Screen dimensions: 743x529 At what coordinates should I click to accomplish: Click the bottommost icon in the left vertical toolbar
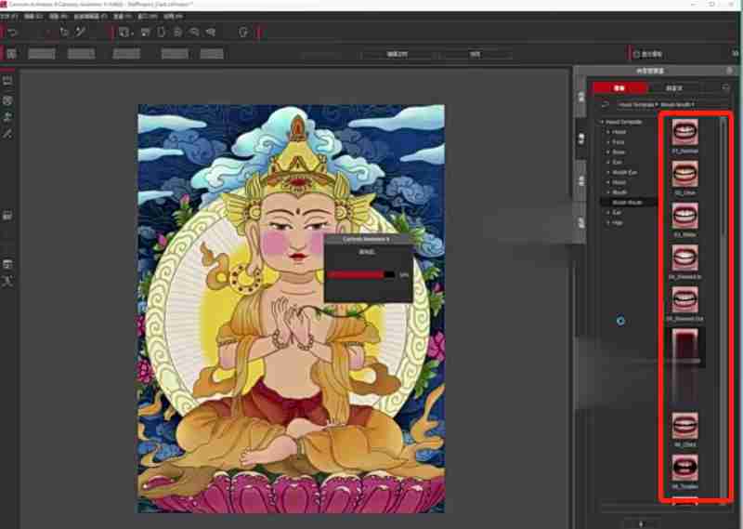7,281
